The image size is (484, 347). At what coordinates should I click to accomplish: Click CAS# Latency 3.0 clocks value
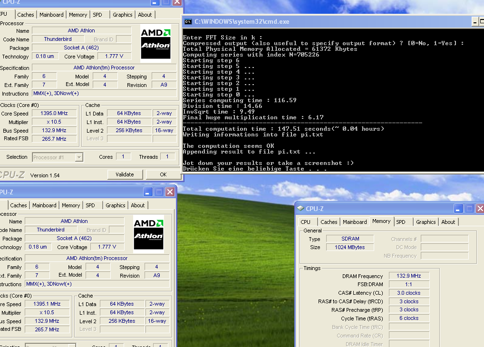click(x=409, y=293)
